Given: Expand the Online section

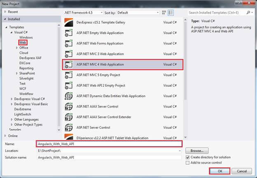Looking at the screenshot, I should (x=5, y=136).
